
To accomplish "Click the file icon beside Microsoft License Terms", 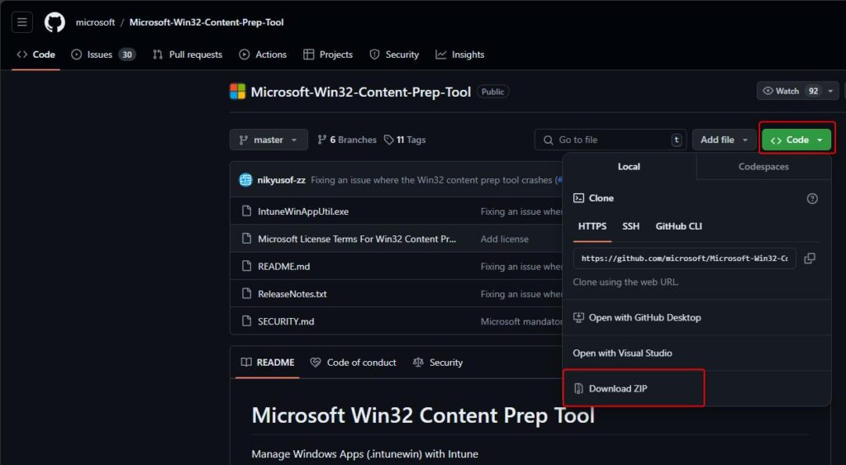I will [246, 239].
